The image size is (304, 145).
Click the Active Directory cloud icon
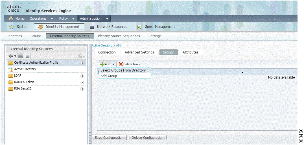click(x=11, y=69)
